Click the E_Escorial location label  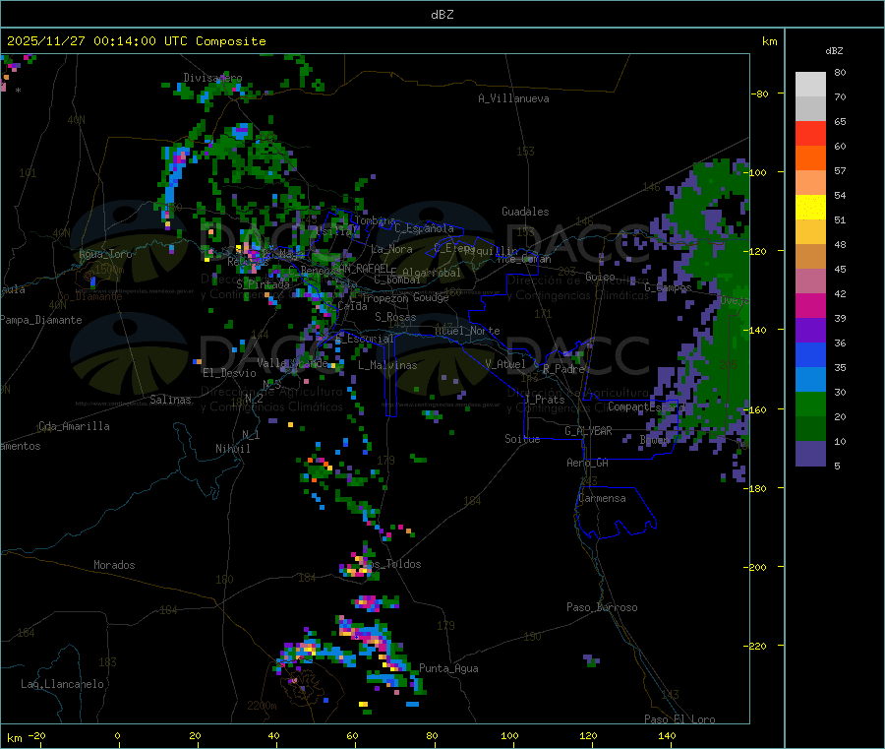pyautogui.click(x=365, y=339)
